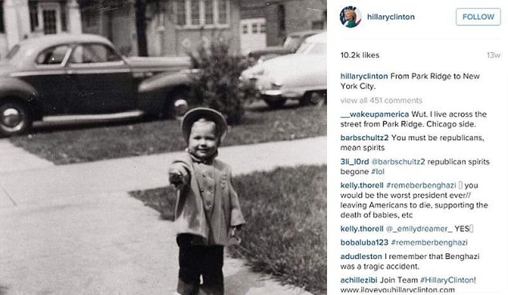Open view all 451 comments
Screen dimensions: 508x295
pyautogui.click(x=382, y=100)
